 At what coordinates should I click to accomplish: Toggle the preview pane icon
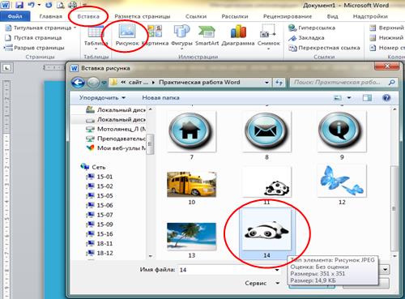click(367, 98)
